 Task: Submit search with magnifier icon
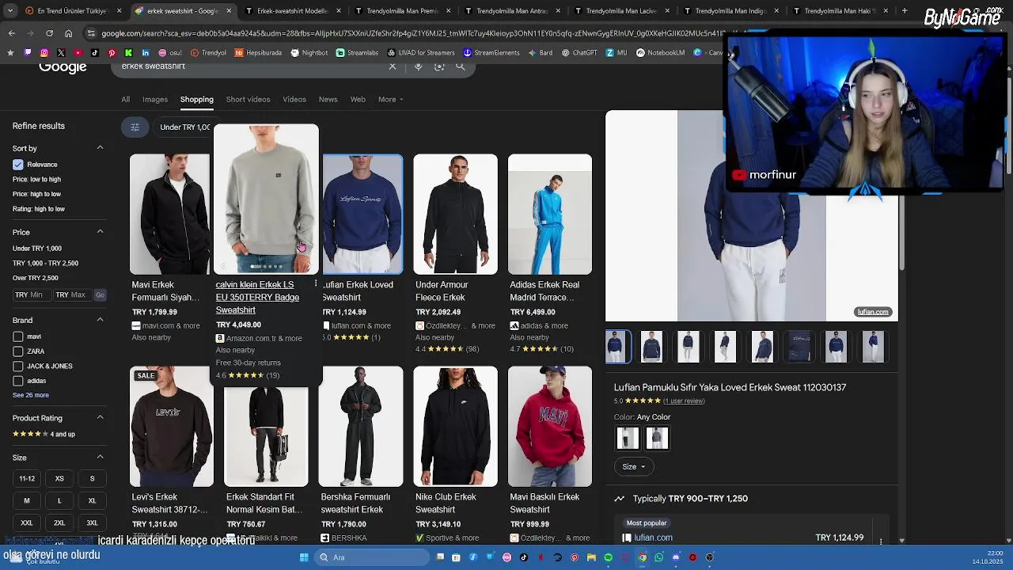461,66
